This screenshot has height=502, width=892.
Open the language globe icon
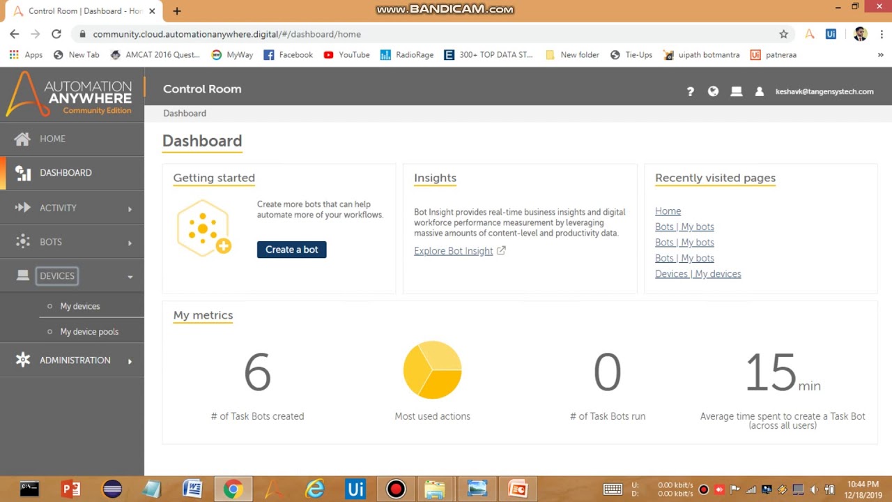click(x=713, y=91)
